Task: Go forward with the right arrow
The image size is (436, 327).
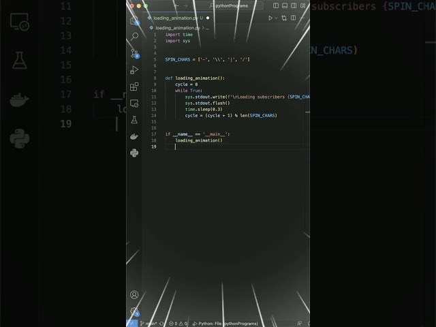Action: (185, 5)
